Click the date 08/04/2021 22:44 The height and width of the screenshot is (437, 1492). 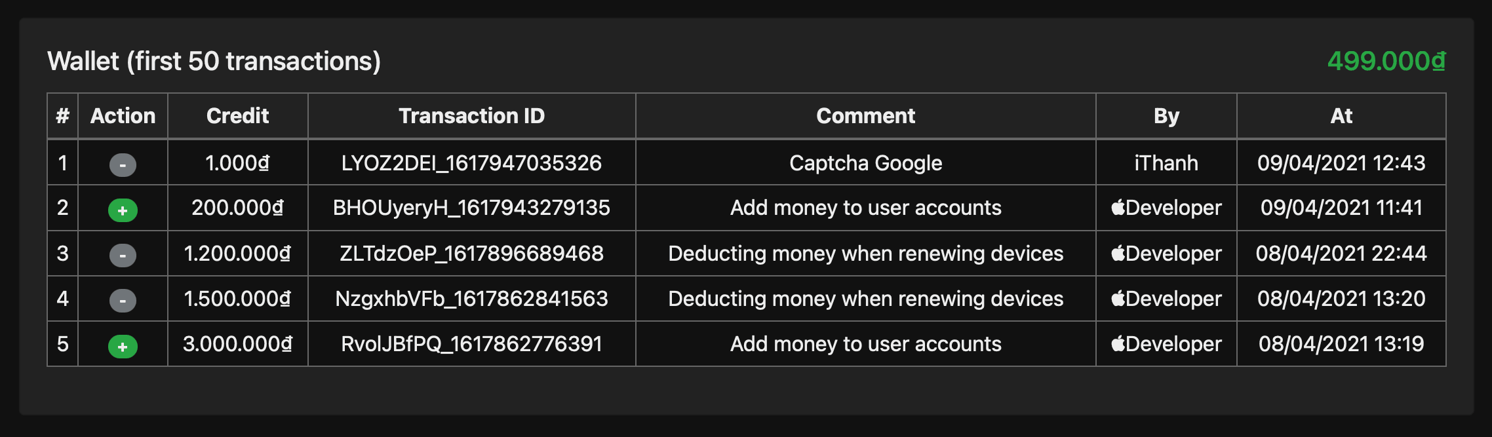(1341, 253)
